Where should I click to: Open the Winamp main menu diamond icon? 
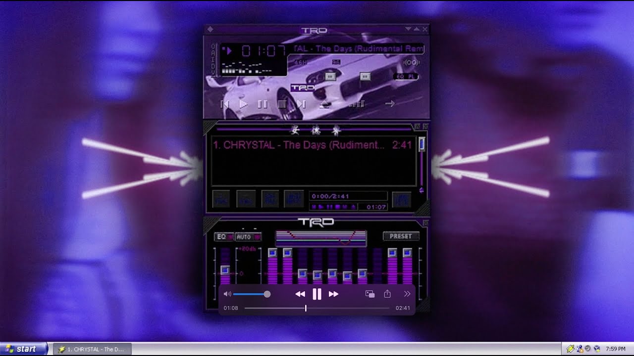pos(210,30)
